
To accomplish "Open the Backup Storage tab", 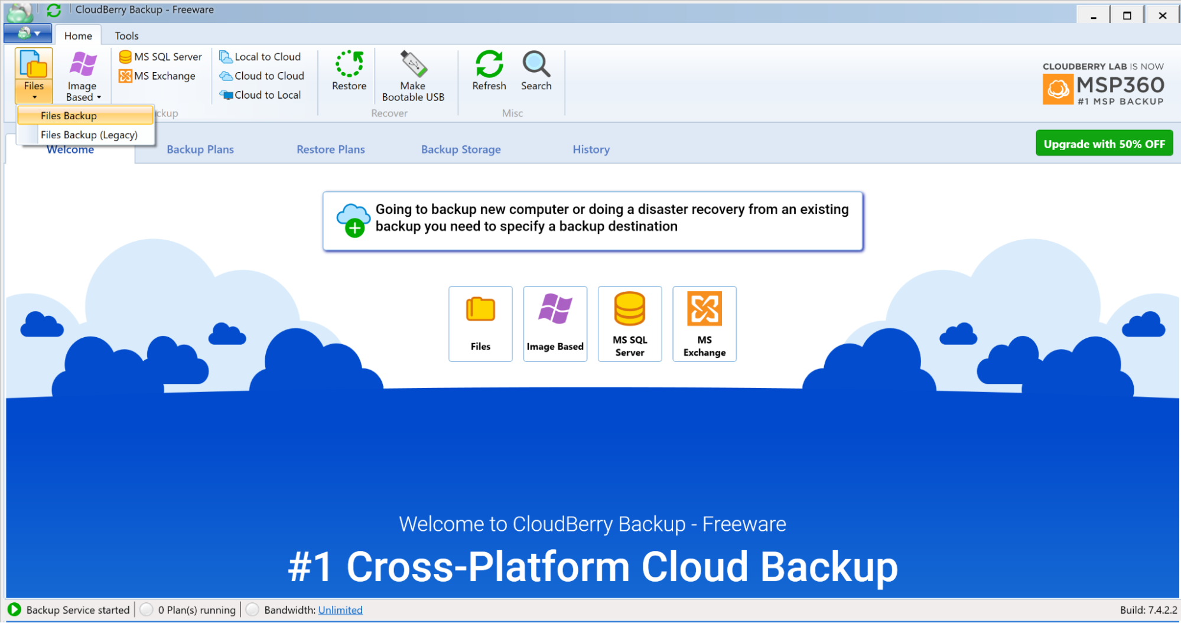I will tap(461, 149).
